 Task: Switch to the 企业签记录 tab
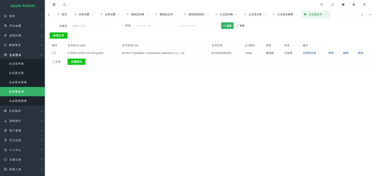pos(255,15)
